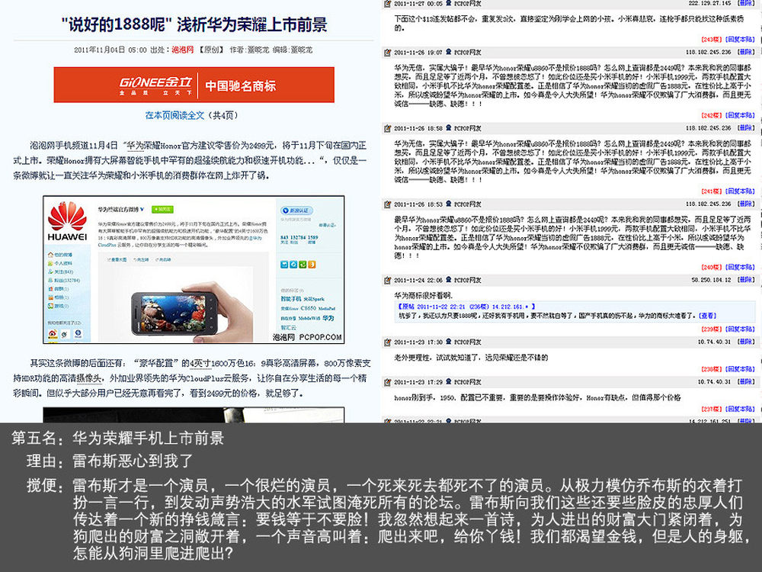Open the 泡泡网 source link under the title
The image size is (762, 572).
(182, 50)
